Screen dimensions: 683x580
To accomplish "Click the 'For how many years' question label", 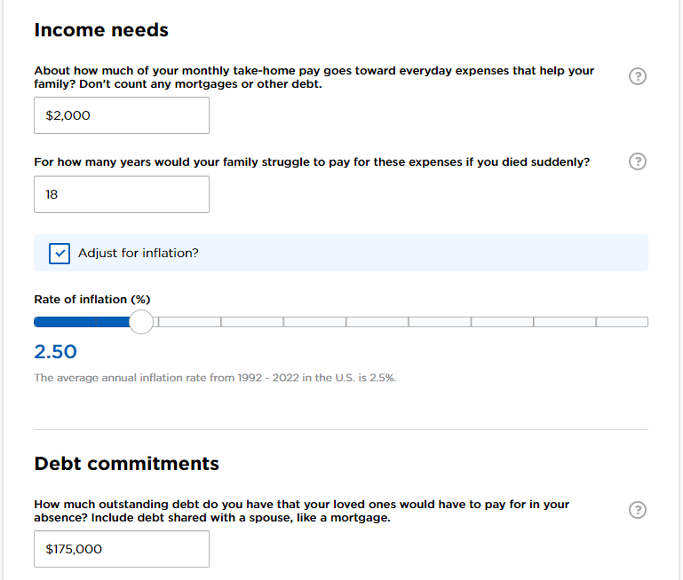I will coord(312,162).
